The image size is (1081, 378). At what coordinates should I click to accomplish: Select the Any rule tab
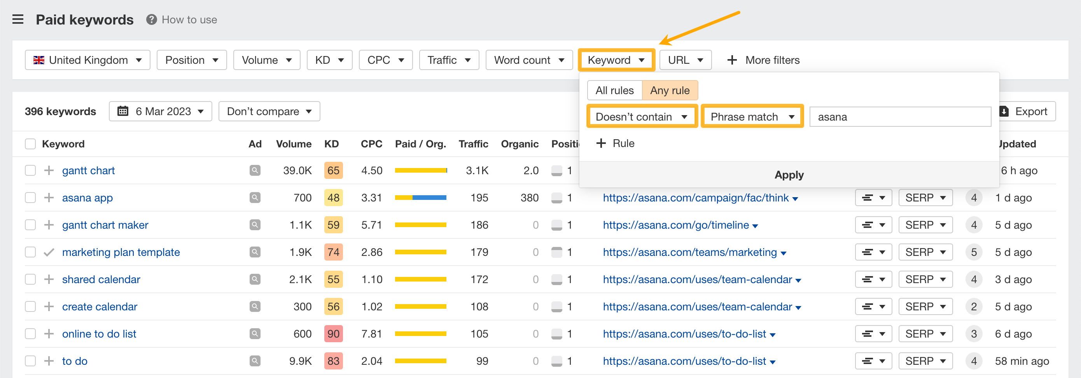click(x=670, y=91)
